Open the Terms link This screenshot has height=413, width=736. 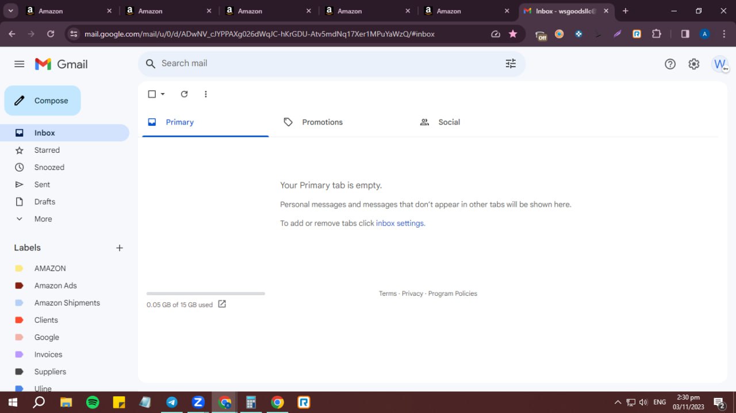[388, 294]
